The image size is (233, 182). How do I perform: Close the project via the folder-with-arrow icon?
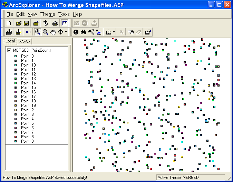(36, 23)
